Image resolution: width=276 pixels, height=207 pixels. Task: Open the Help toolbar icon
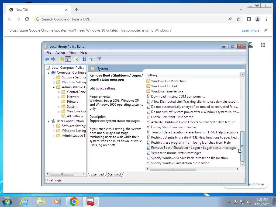pos(84,59)
